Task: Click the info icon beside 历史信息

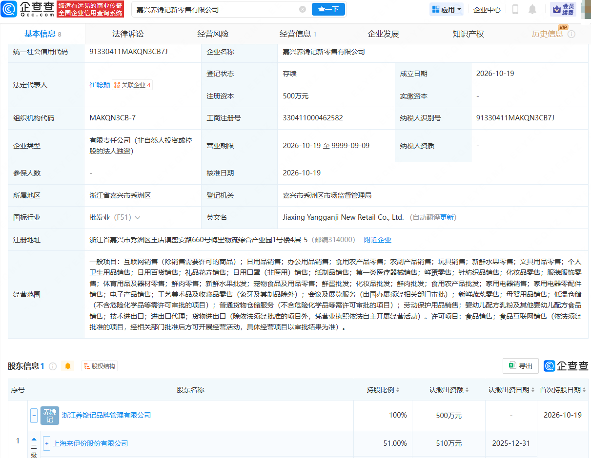Action: tap(571, 34)
